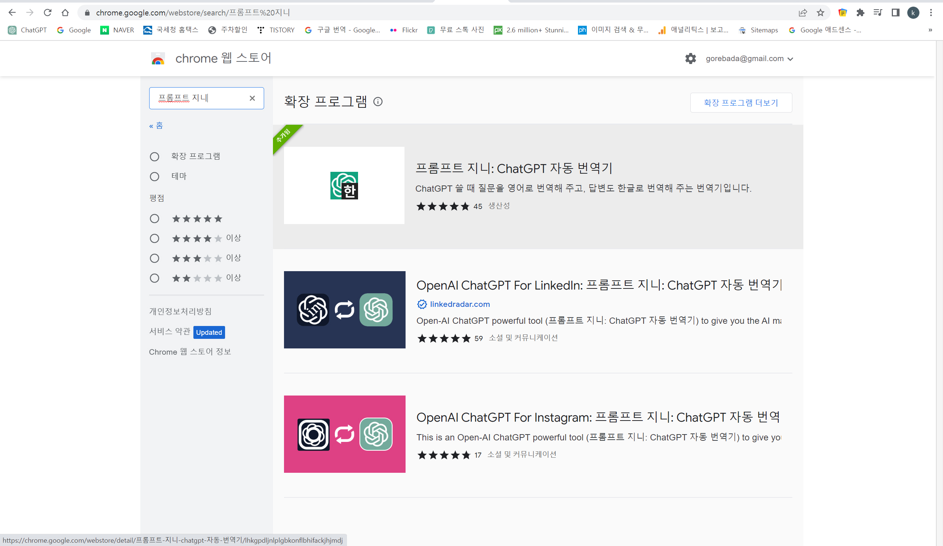This screenshot has height=546, width=943.
Task: Open the 서비스 약관 link
Action: click(169, 331)
